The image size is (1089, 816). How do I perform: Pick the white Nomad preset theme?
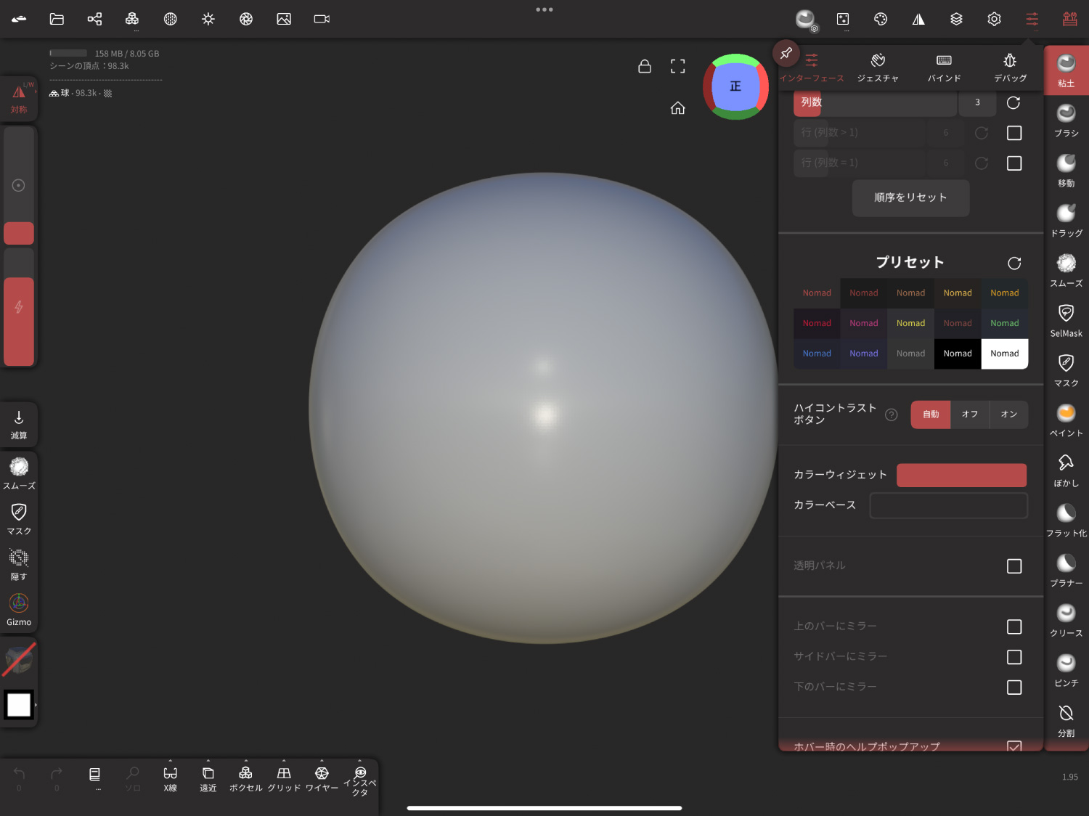[x=1004, y=354]
